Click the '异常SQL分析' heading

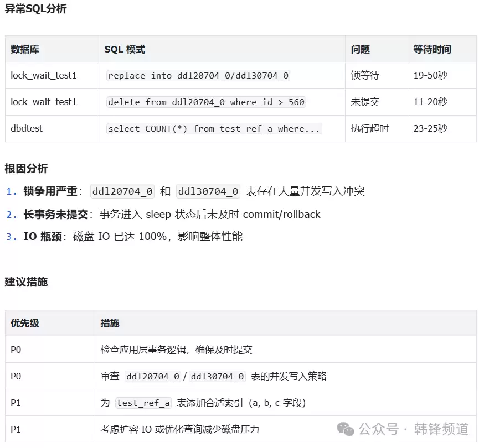(x=36, y=9)
